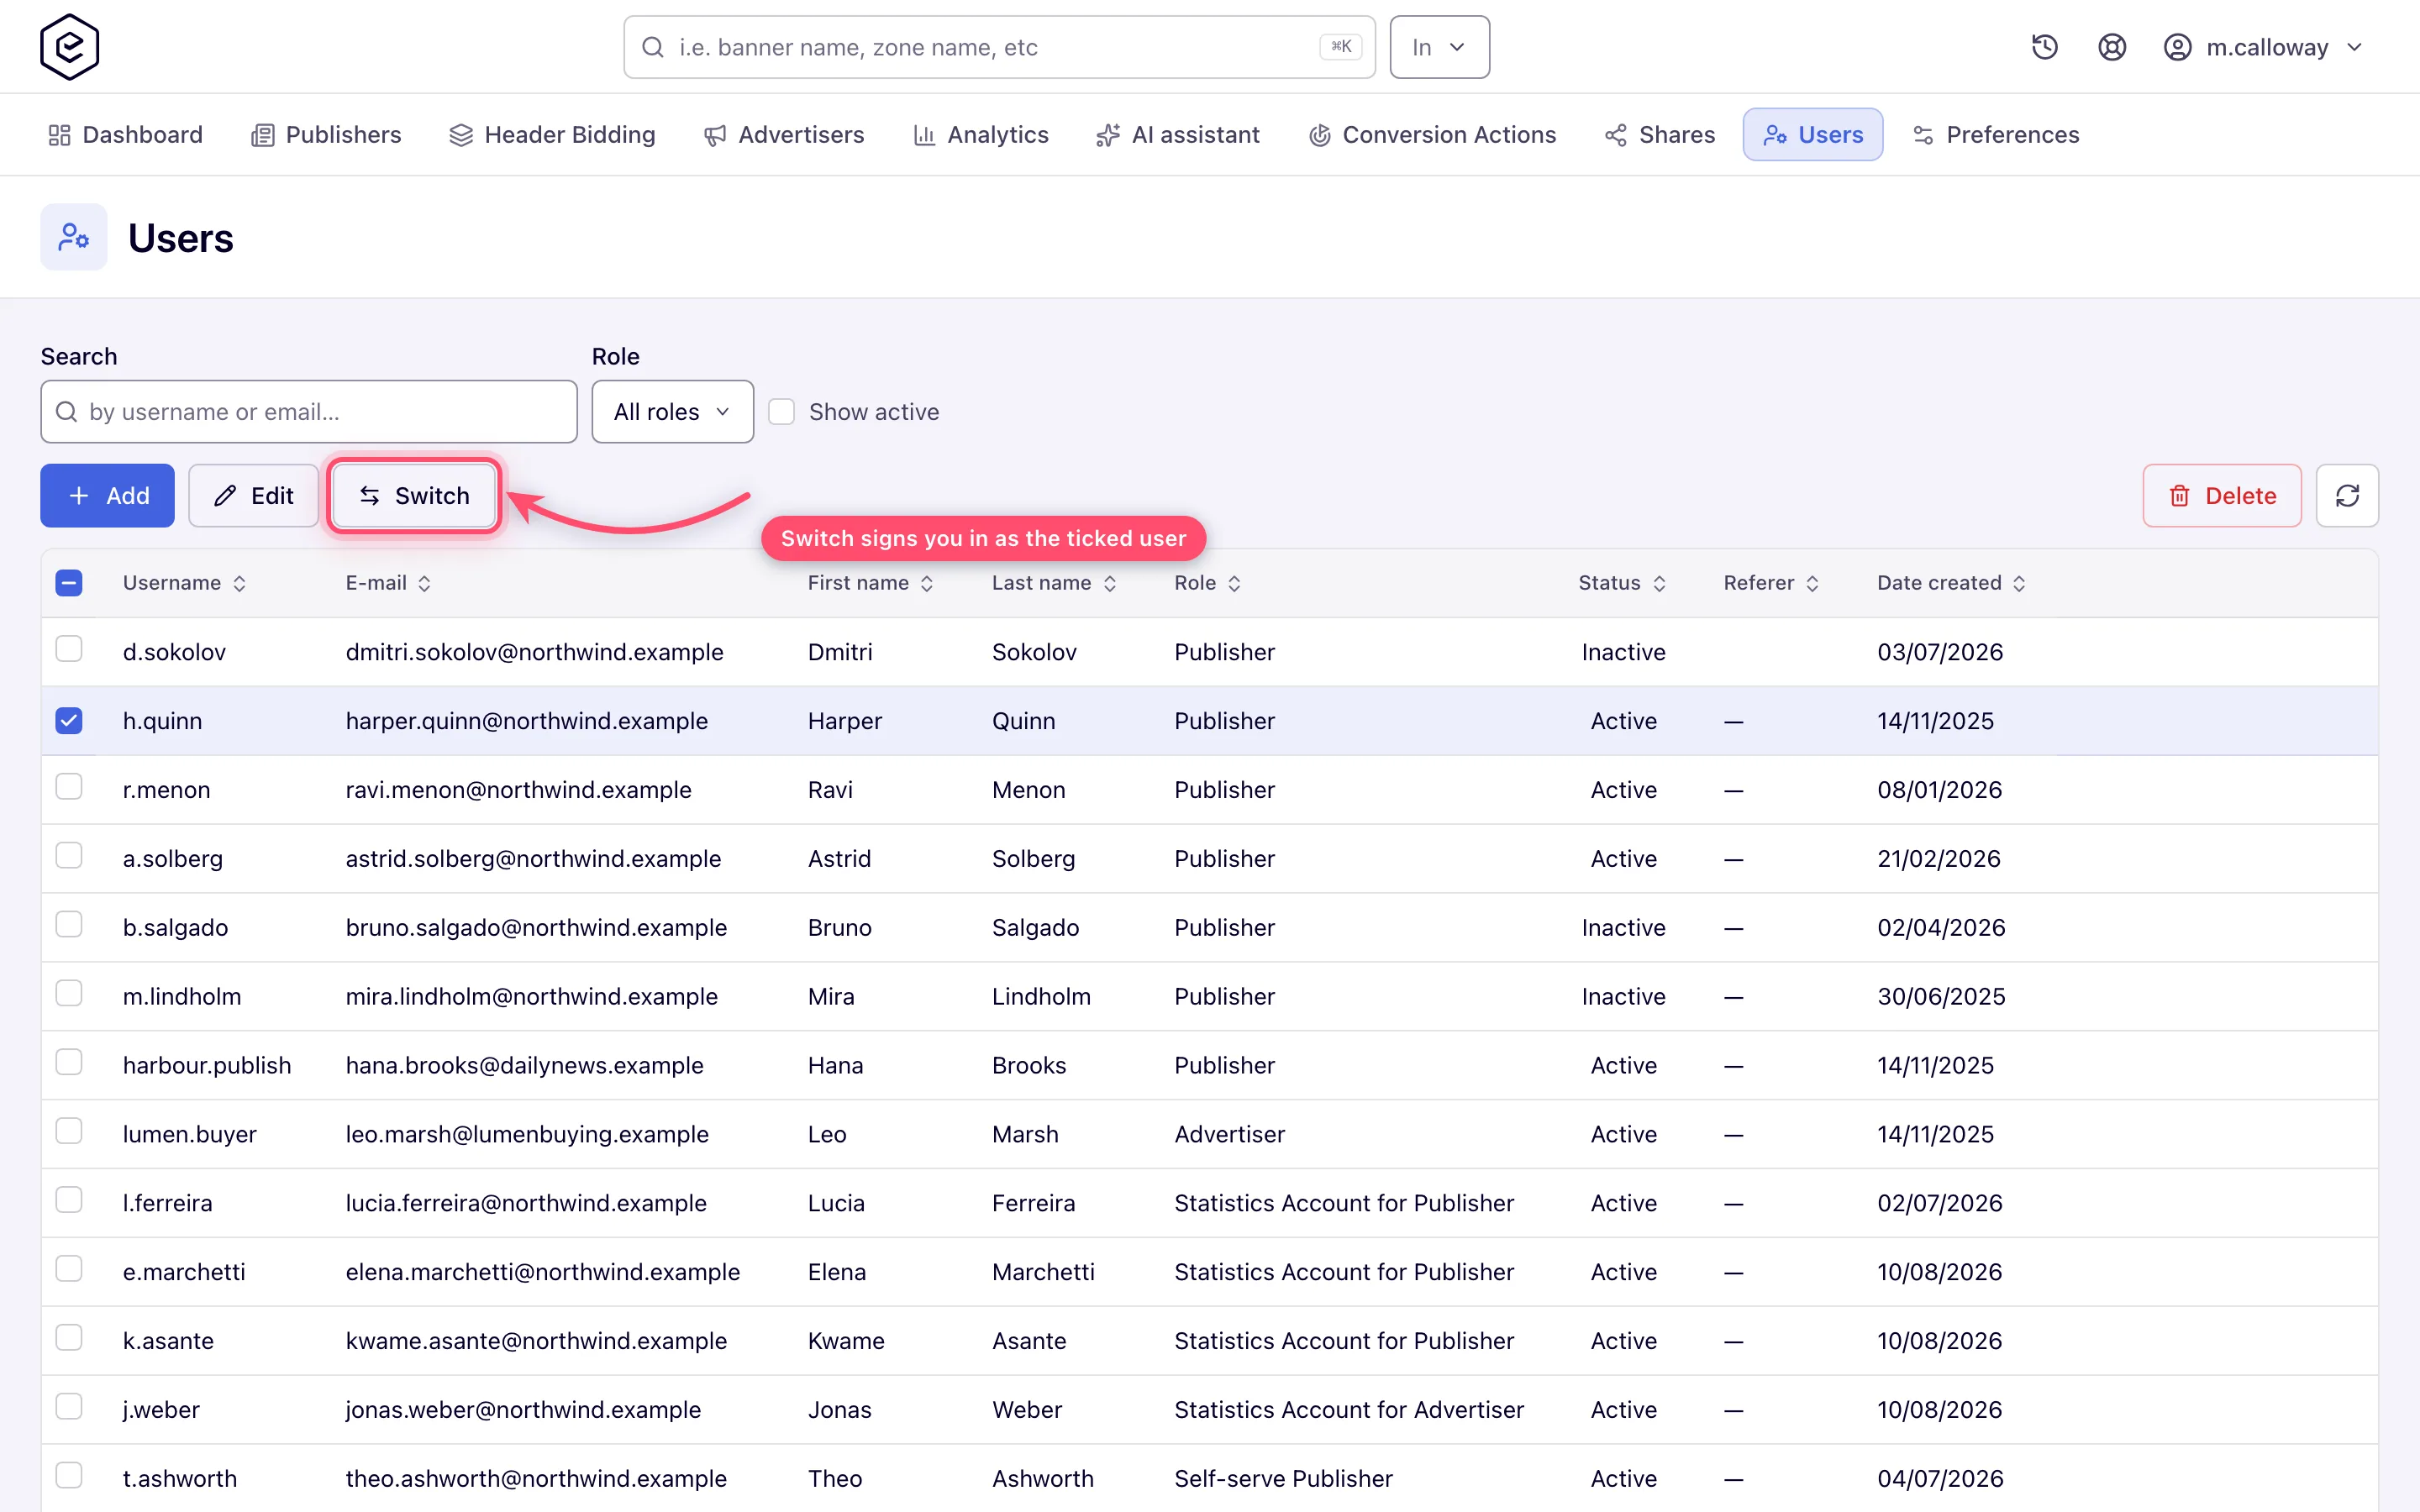Click the Add user button
2420x1512 pixels.
pyautogui.click(x=107, y=495)
